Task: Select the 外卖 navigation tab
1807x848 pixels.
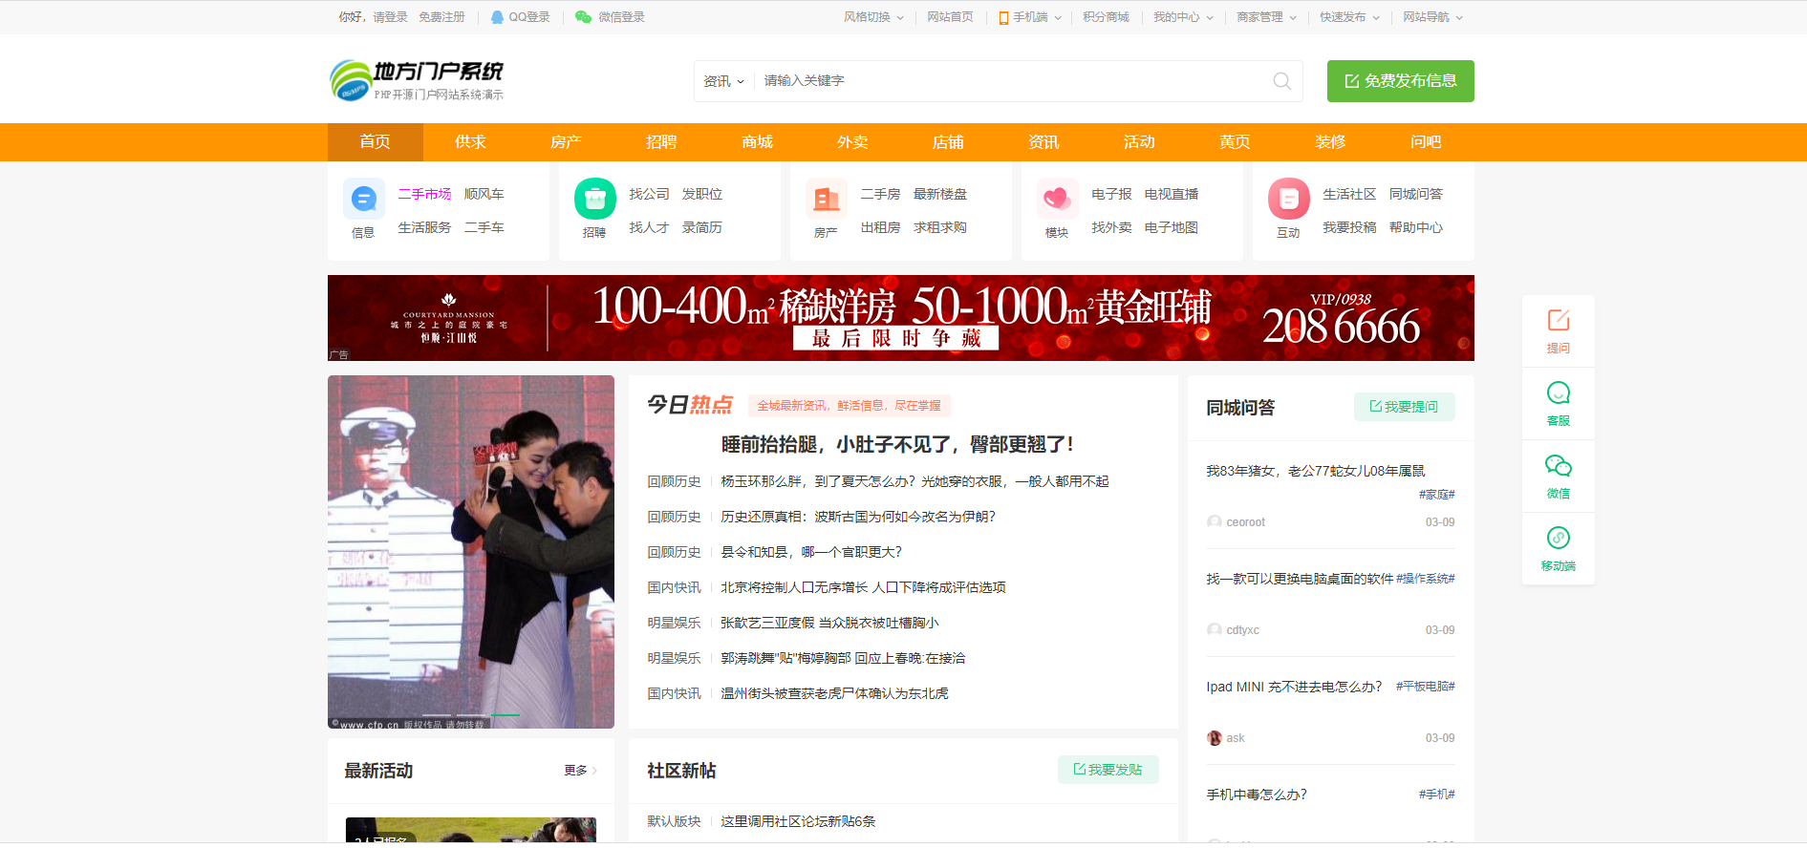Action: (852, 142)
